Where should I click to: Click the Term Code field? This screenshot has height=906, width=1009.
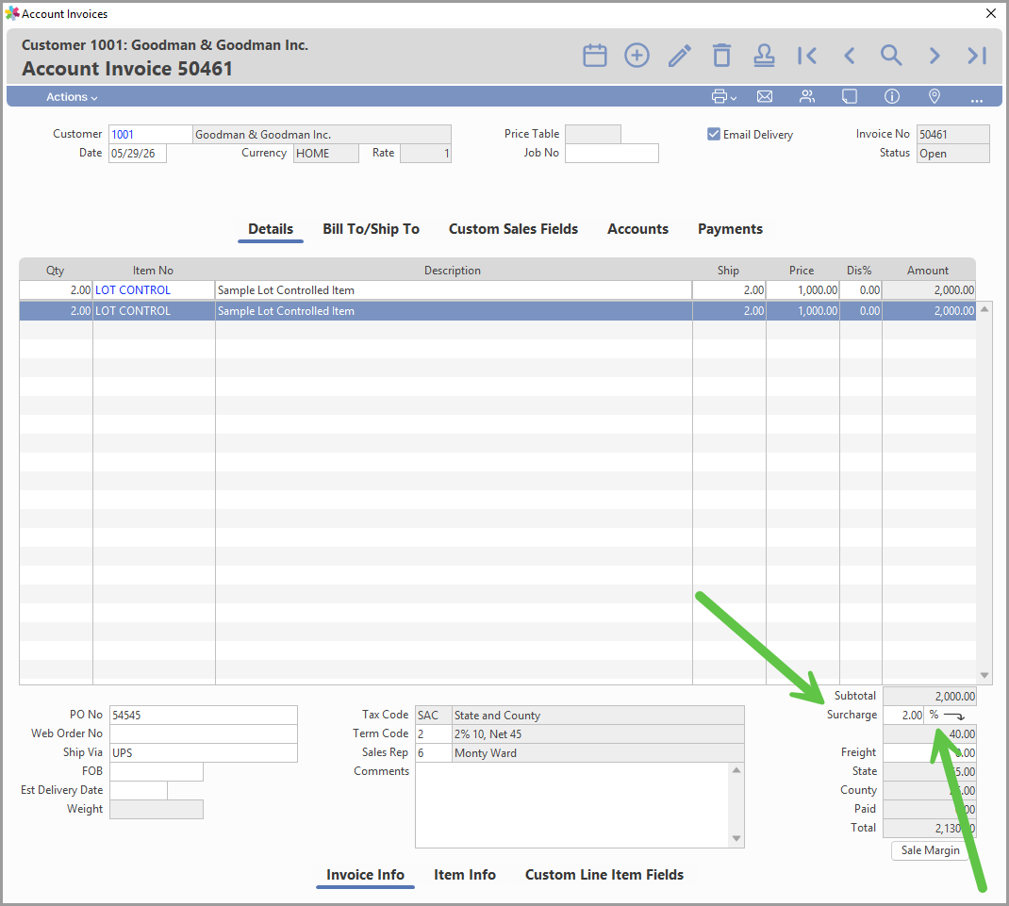pos(433,733)
